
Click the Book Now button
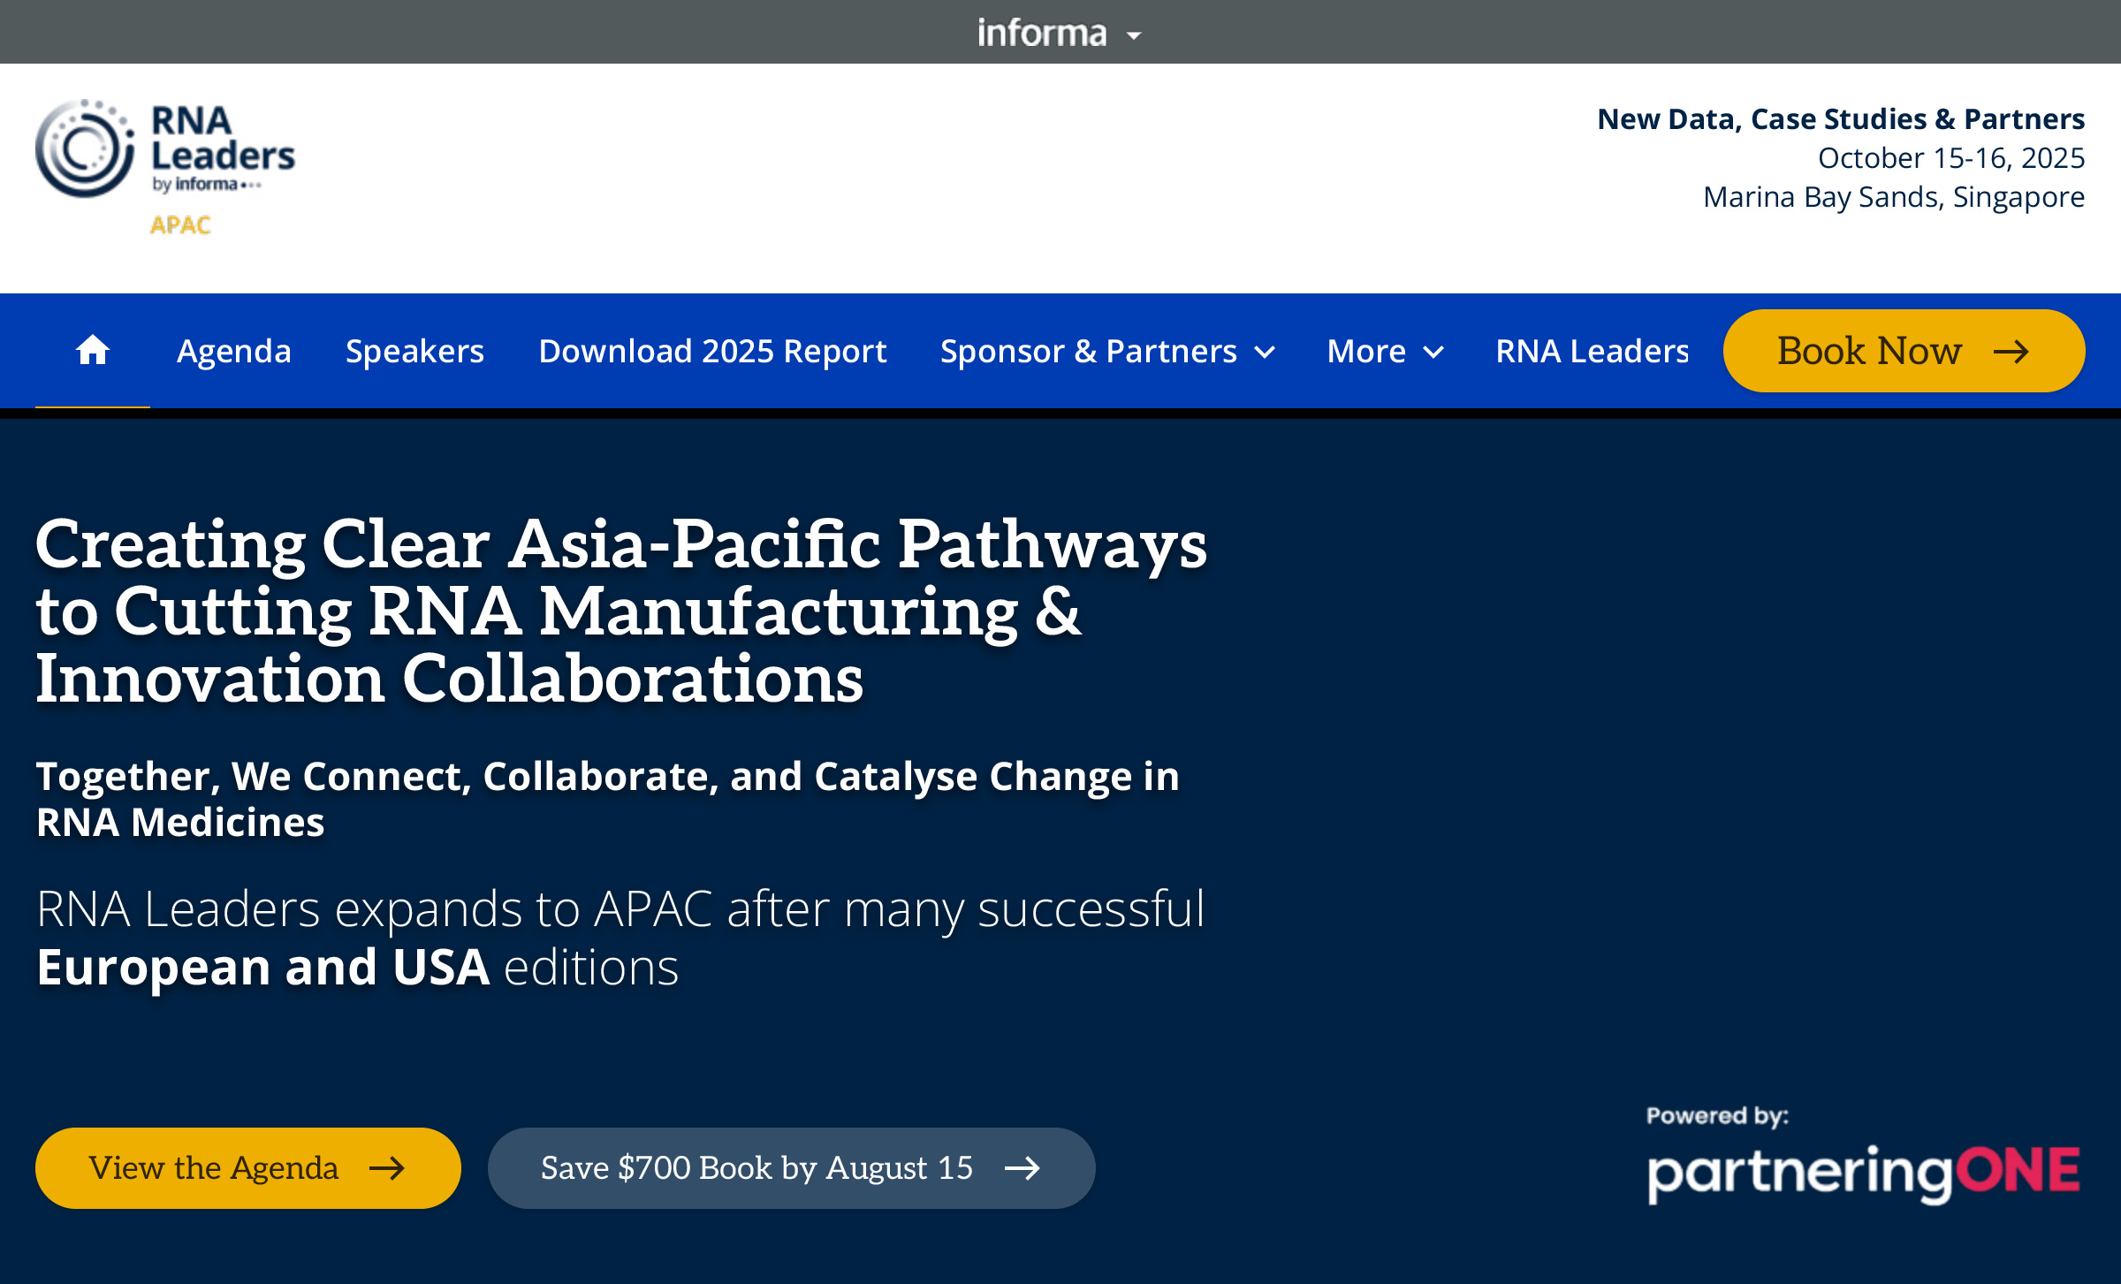coord(1904,351)
